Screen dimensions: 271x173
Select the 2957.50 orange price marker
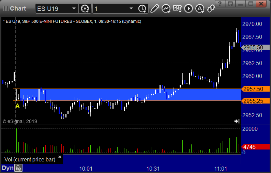(255, 89)
